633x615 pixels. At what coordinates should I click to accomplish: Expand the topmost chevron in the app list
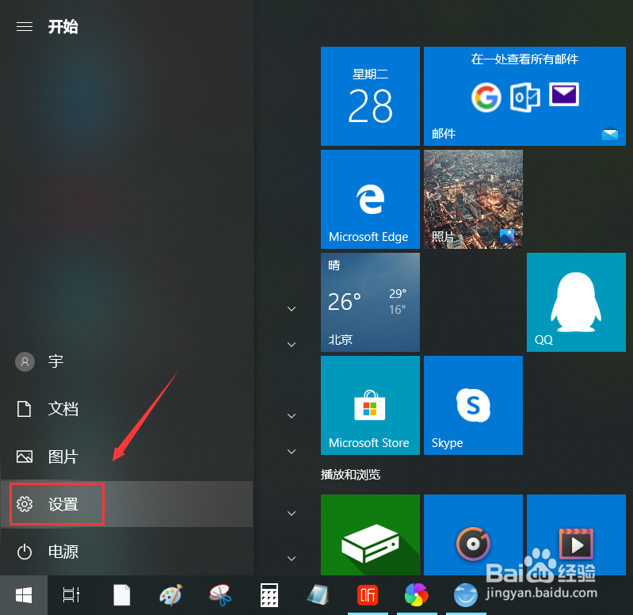(292, 309)
